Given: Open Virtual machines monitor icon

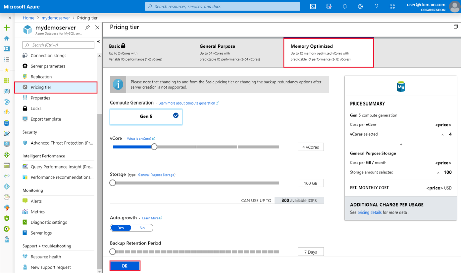Looking at the screenshot, I should (6, 144).
